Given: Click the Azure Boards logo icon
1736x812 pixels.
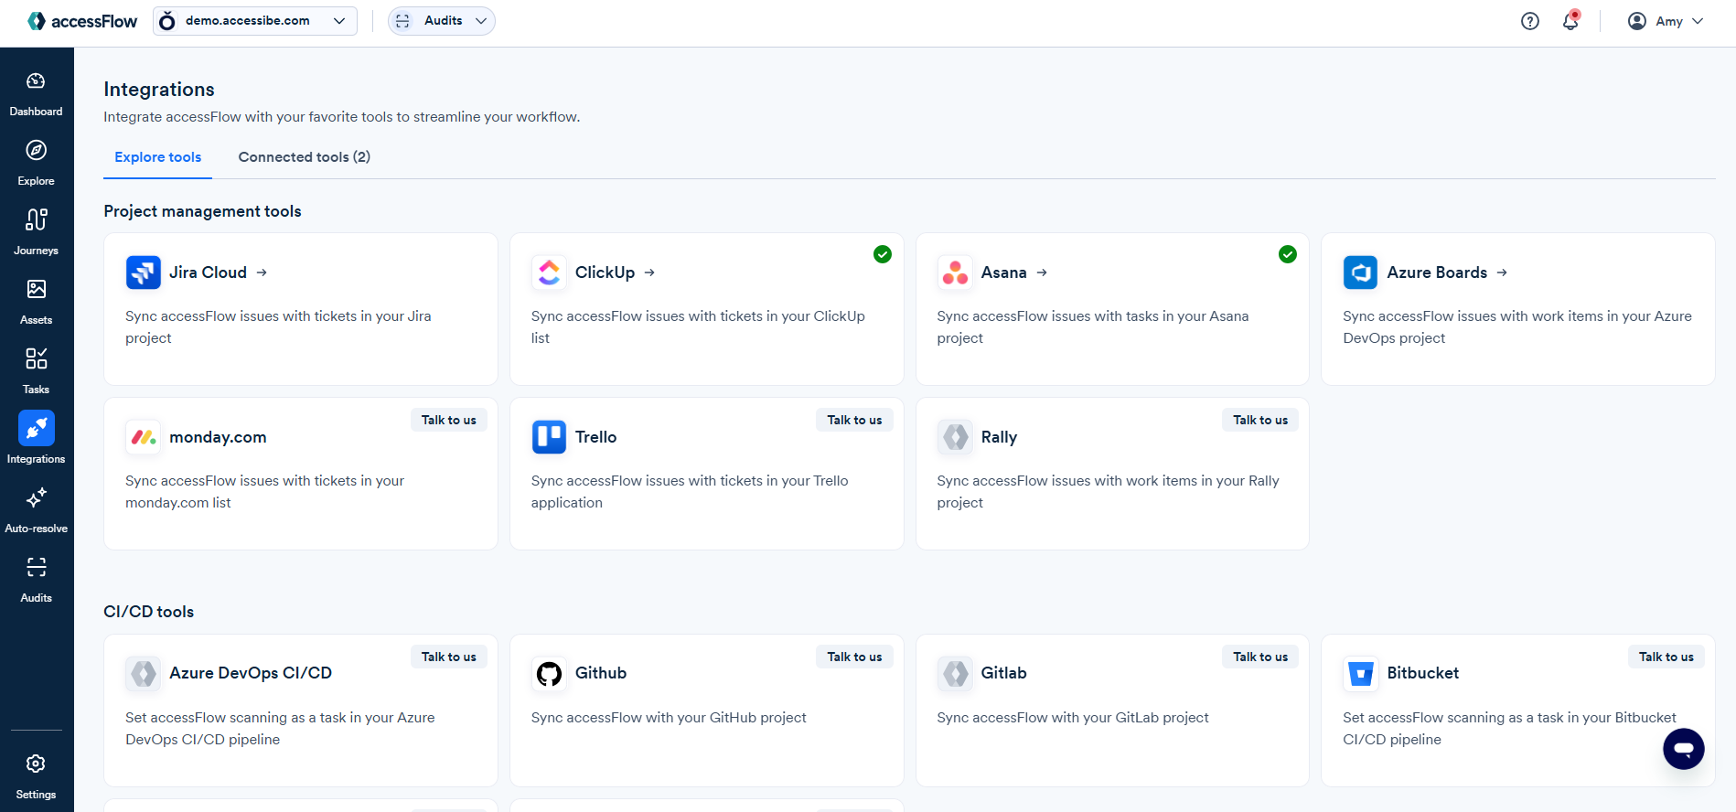Looking at the screenshot, I should [1360, 272].
